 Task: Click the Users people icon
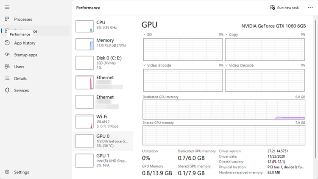coord(7,67)
